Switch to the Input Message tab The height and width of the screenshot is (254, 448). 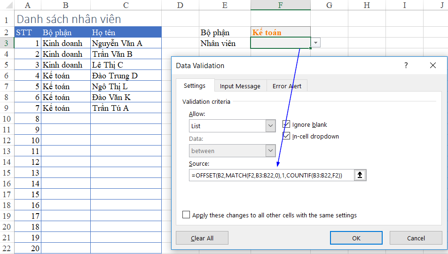(x=240, y=86)
